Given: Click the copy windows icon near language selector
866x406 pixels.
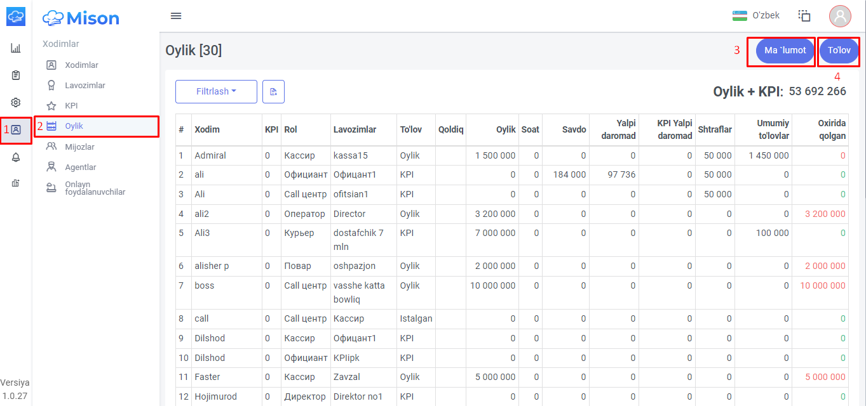Looking at the screenshot, I should [x=804, y=16].
